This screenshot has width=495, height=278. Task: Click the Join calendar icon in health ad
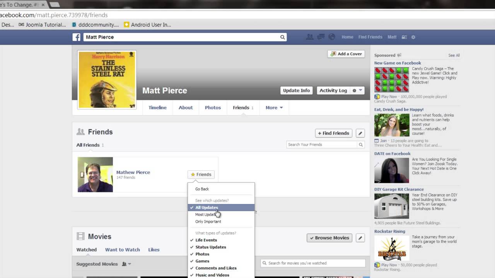click(377, 141)
